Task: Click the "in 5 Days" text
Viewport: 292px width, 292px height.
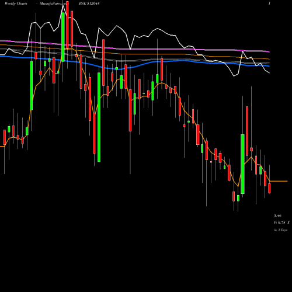Action: [x=280, y=230]
